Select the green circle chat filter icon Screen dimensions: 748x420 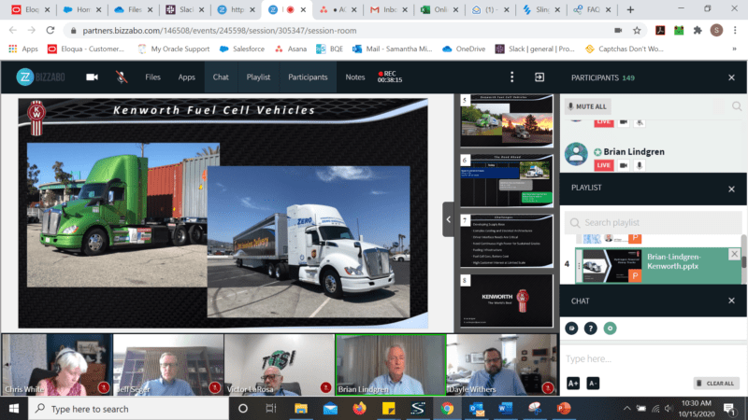click(x=610, y=329)
